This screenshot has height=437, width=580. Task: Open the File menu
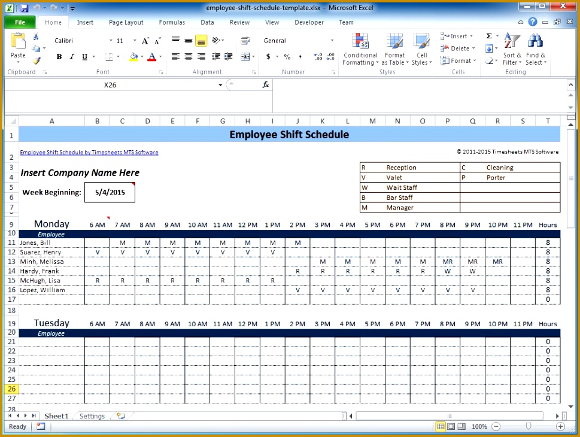click(20, 22)
